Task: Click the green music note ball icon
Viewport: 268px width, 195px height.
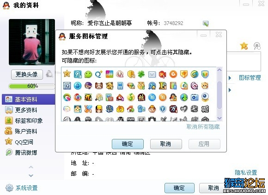Action: (131, 97)
